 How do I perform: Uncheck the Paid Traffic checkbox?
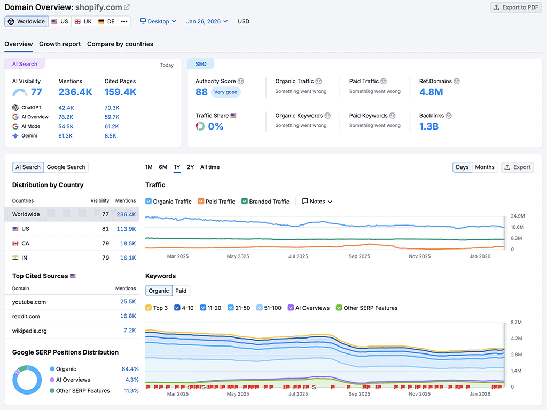[200, 202]
